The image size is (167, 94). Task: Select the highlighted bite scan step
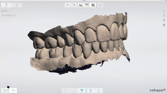[x=93, y=5]
